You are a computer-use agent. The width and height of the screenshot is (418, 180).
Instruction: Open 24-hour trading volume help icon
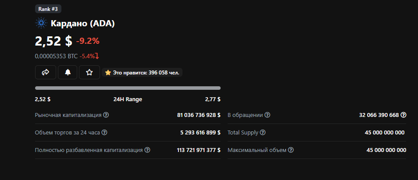coord(104,133)
